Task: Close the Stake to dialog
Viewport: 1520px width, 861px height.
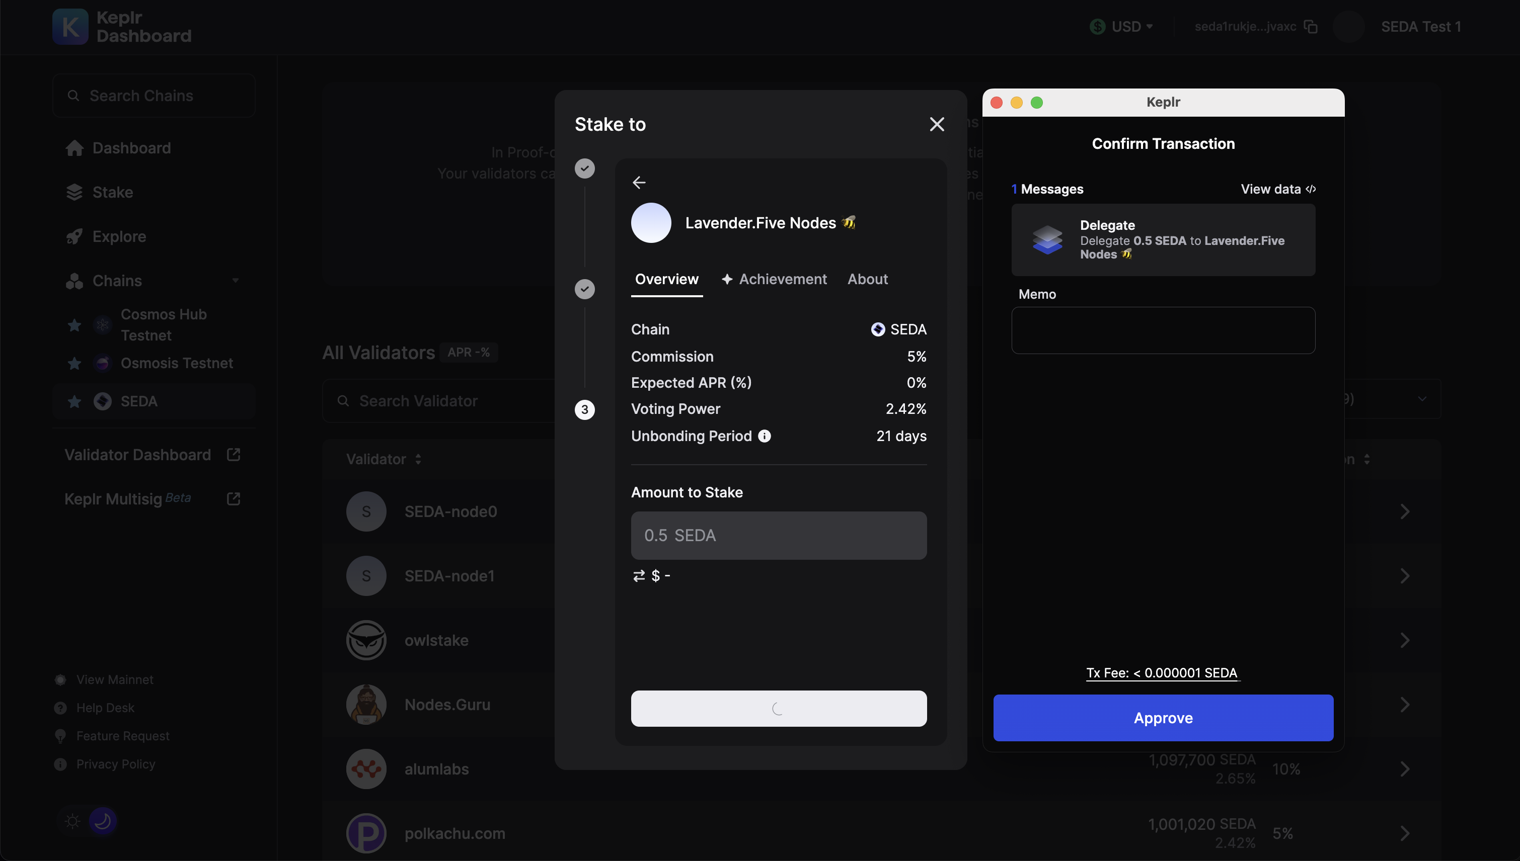Action: coord(937,124)
